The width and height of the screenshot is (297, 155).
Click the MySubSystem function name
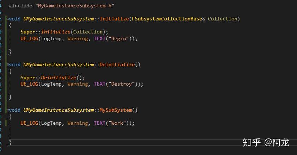116,110
